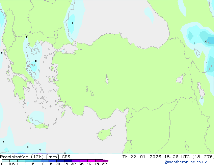Click the 5 to 10 mm legend swatch
214x165 pixels.
[37, 161]
